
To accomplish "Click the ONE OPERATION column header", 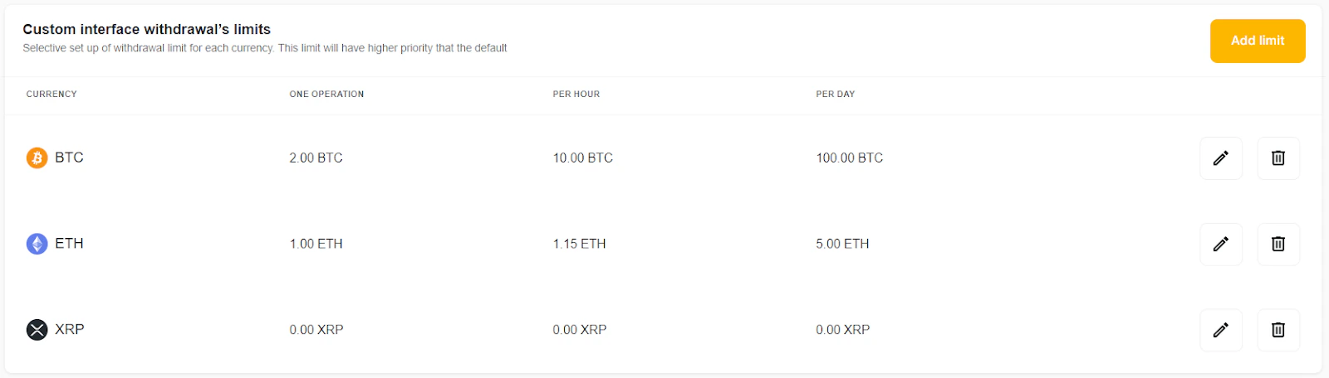I will pyautogui.click(x=326, y=94).
